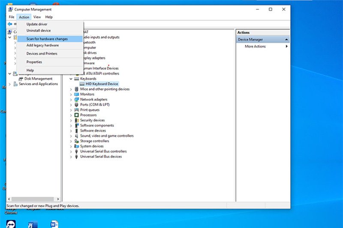
Task: Click the Monitors device category icon
Action: coord(77,94)
